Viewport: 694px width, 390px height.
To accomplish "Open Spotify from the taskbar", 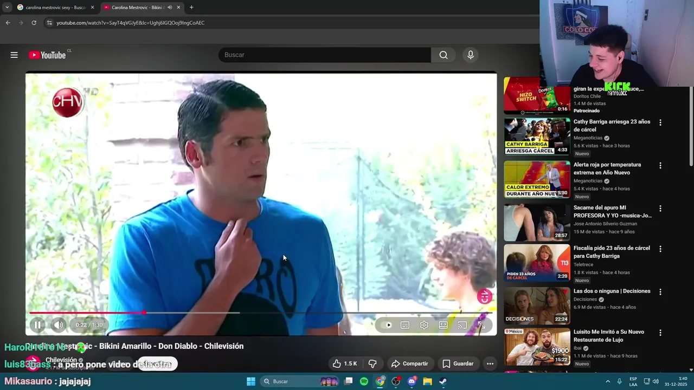I will click(x=364, y=381).
